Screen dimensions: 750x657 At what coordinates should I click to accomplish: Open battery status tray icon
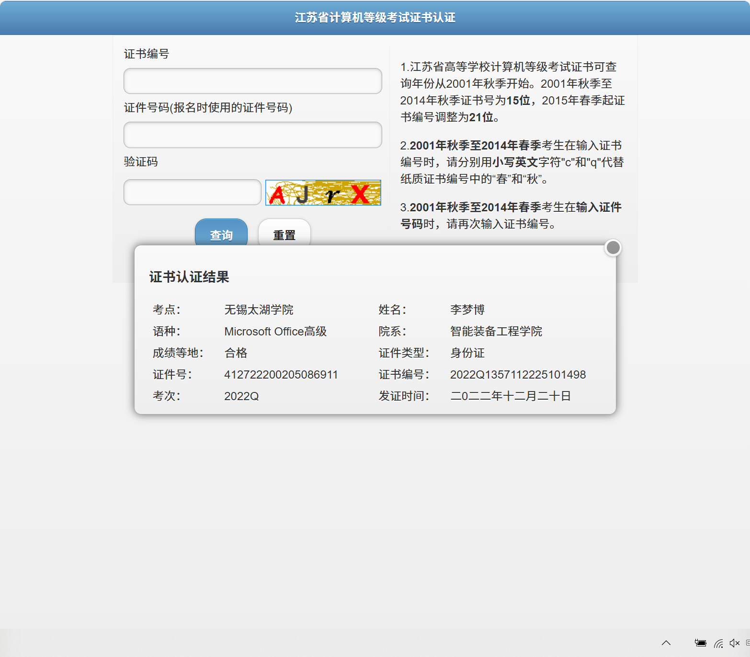(x=700, y=643)
